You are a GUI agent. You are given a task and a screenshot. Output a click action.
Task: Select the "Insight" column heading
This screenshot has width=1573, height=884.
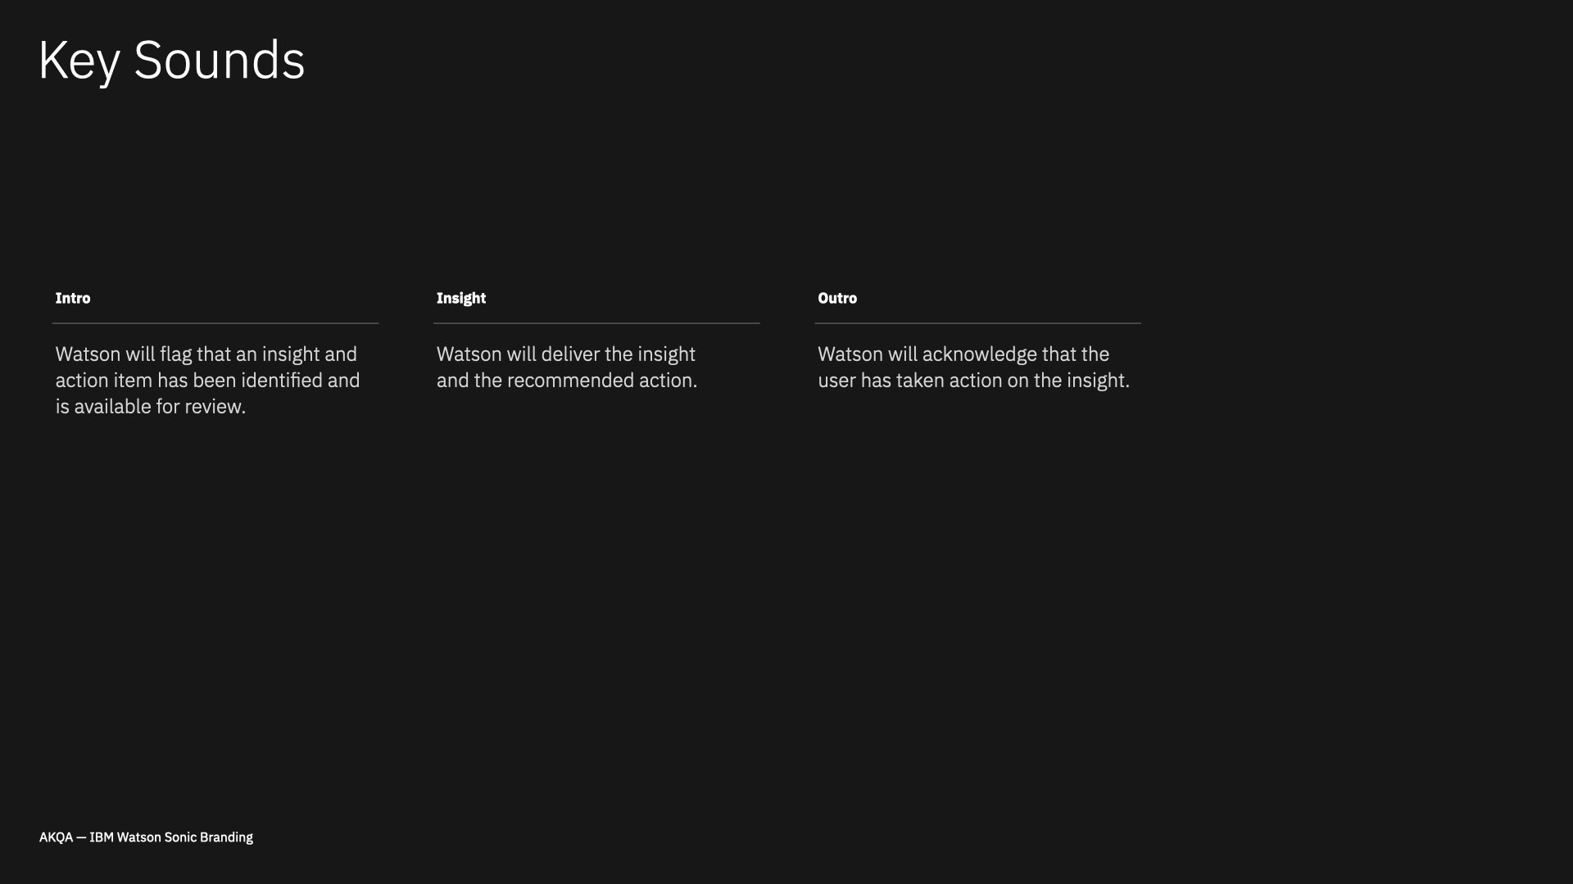[x=461, y=299]
